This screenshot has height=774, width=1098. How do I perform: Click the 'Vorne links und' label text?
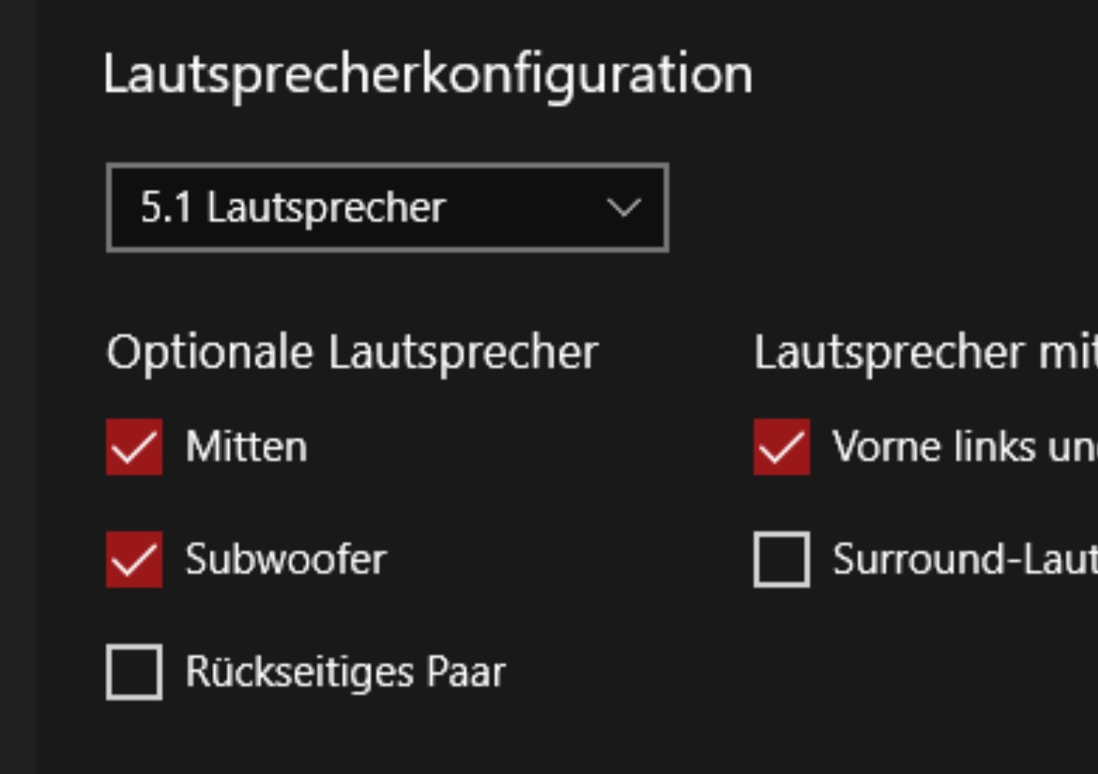[963, 447]
